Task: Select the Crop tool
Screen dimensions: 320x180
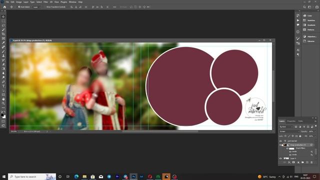Action: coord(3,34)
